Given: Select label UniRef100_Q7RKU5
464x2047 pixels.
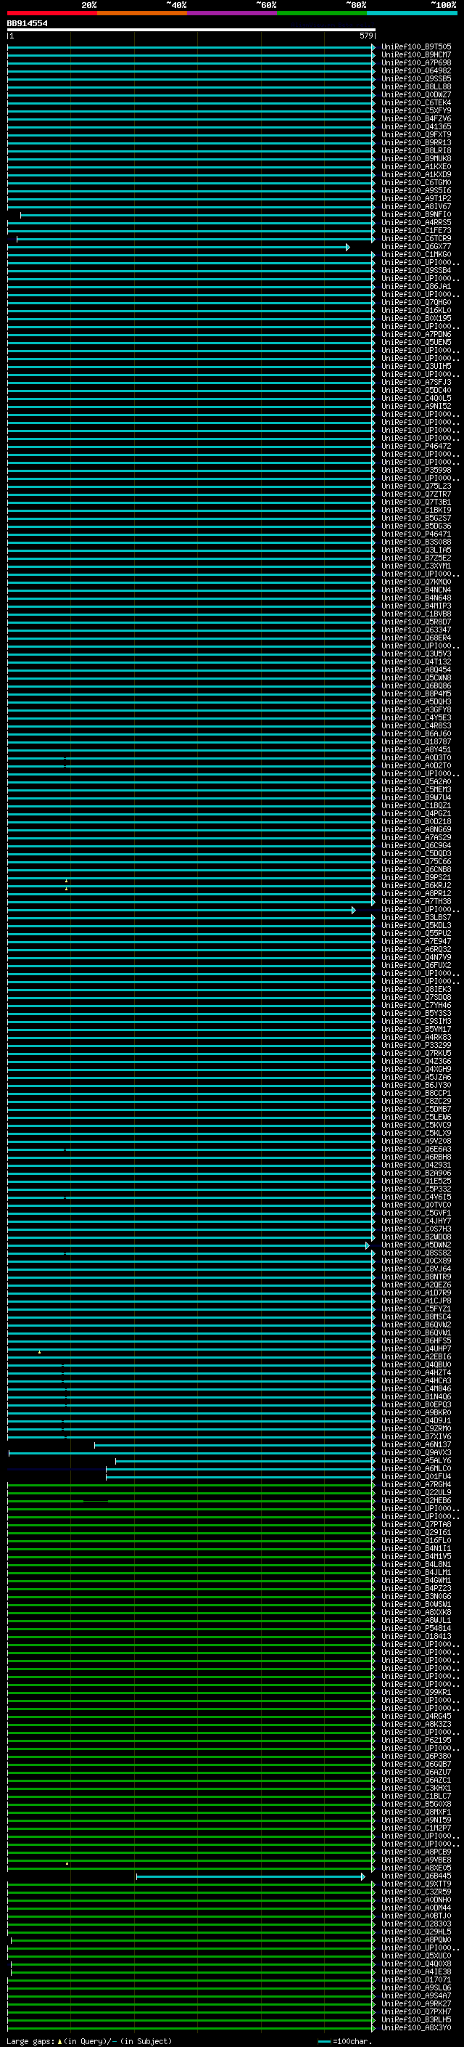Looking at the screenshot, I should [x=416, y=1053].
